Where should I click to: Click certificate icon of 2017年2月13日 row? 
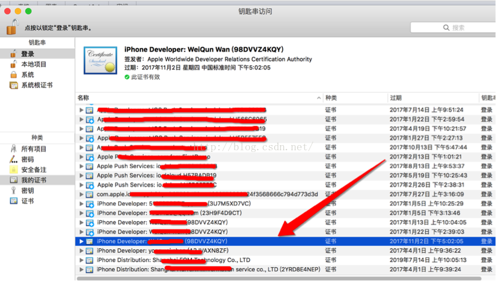(x=90, y=157)
